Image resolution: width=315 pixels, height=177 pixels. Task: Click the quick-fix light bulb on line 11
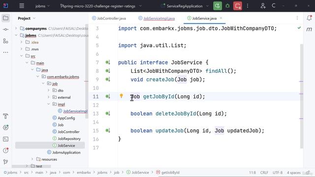(x=122, y=96)
